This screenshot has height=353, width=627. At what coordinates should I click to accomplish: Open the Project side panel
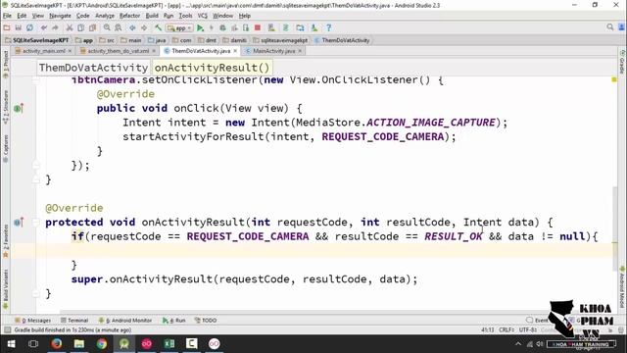(x=6, y=64)
